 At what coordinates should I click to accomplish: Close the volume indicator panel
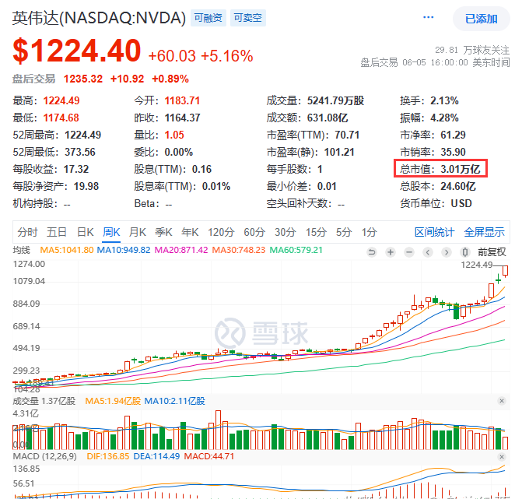[x=502, y=401]
